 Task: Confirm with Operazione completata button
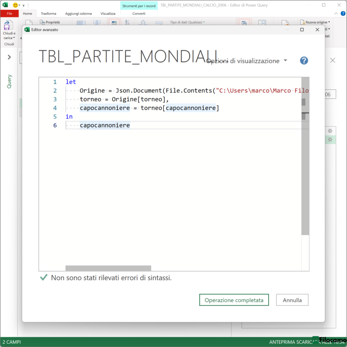pos(234,300)
